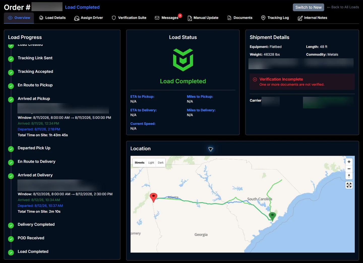Open the Manual Update tab

(203, 18)
